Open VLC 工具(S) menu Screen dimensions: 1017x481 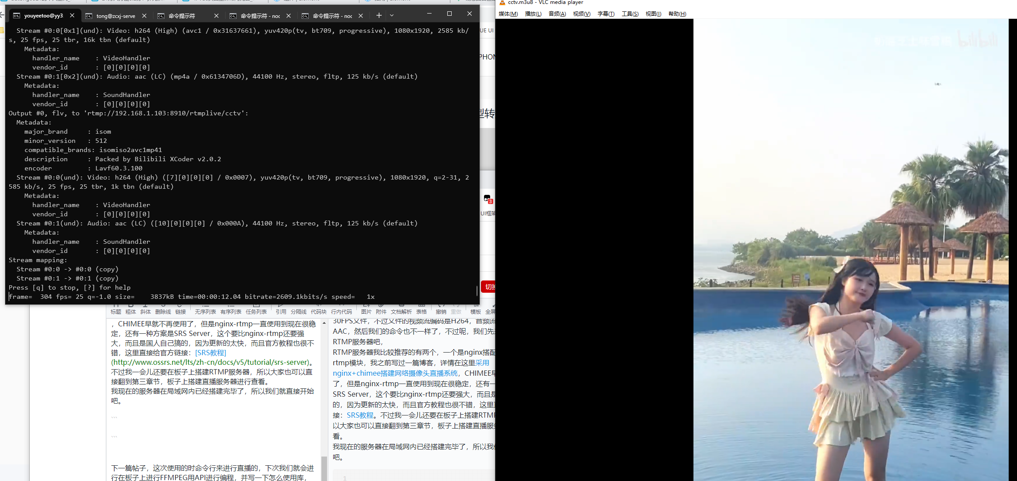(x=630, y=14)
